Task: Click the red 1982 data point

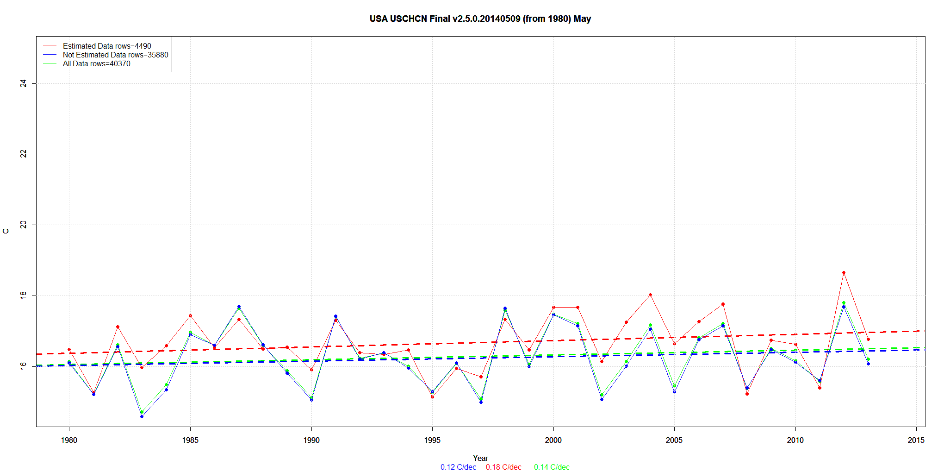Action: 118,327
